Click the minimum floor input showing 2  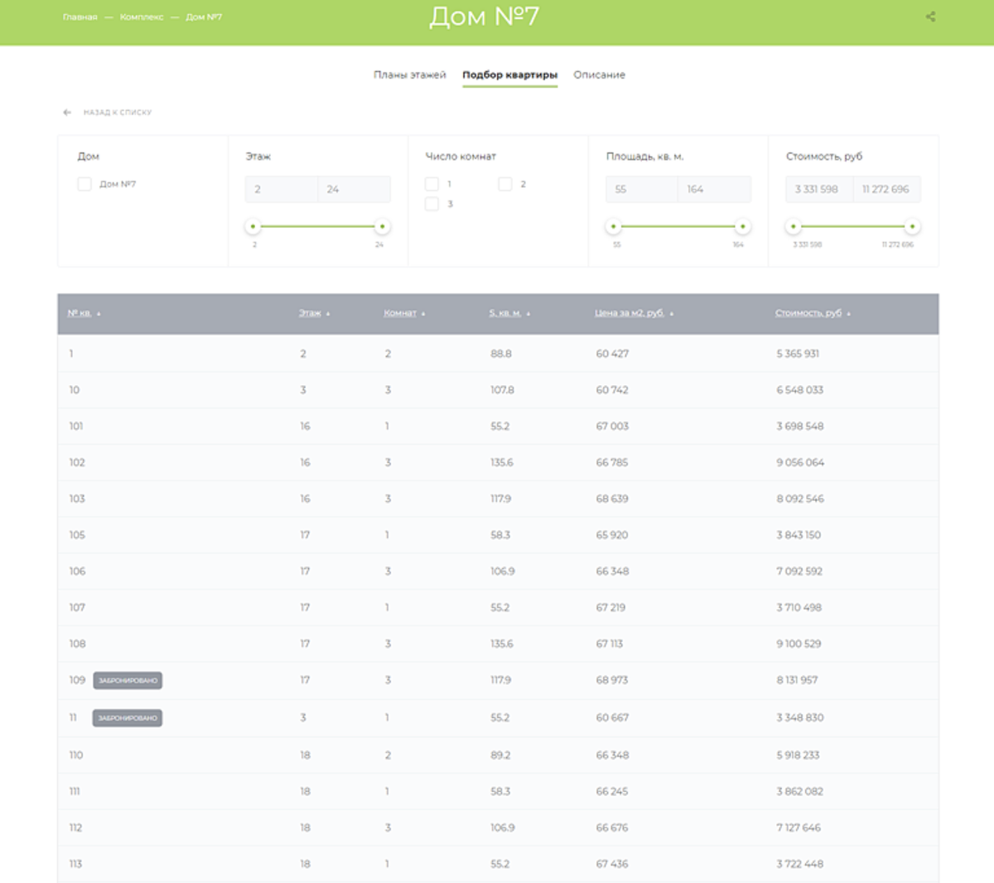point(281,189)
